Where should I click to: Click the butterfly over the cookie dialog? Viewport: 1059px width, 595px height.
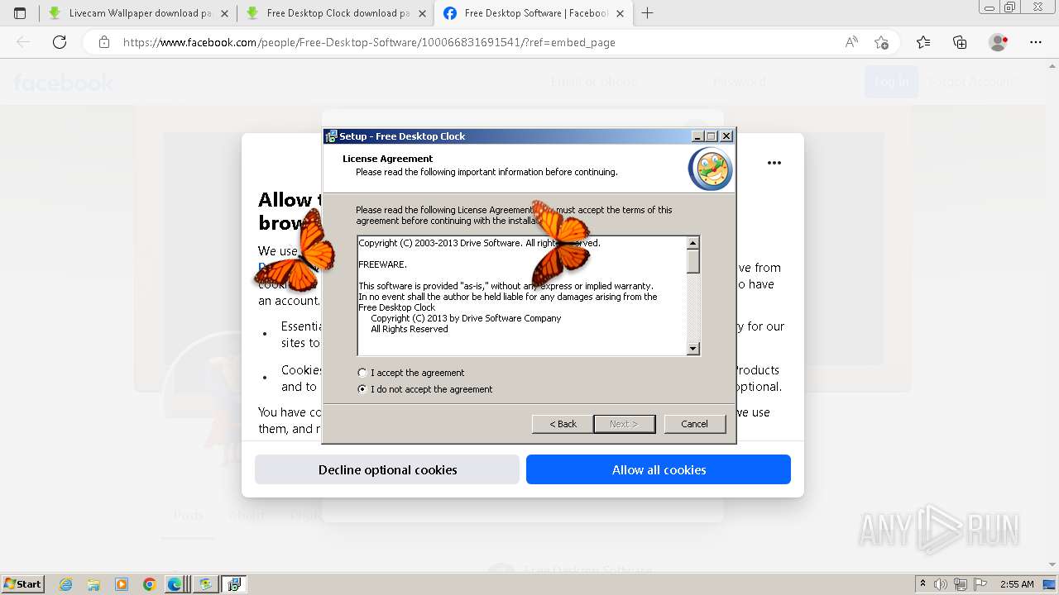296,250
